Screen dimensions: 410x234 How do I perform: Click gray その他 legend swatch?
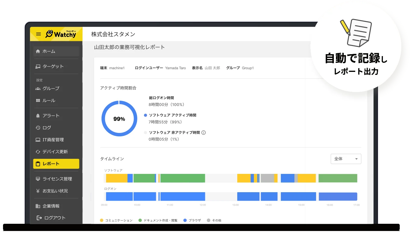[209, 220]
